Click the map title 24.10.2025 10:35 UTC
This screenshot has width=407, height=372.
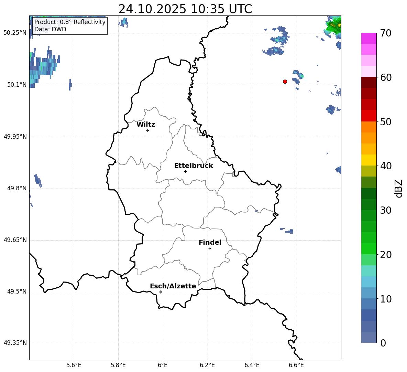(185, 9)
